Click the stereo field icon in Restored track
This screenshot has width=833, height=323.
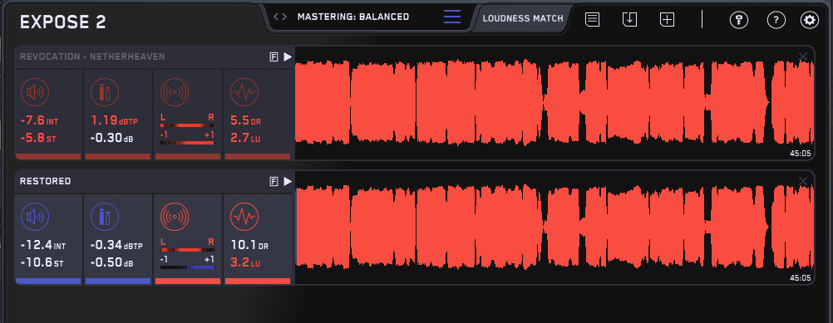pos(175,217)
